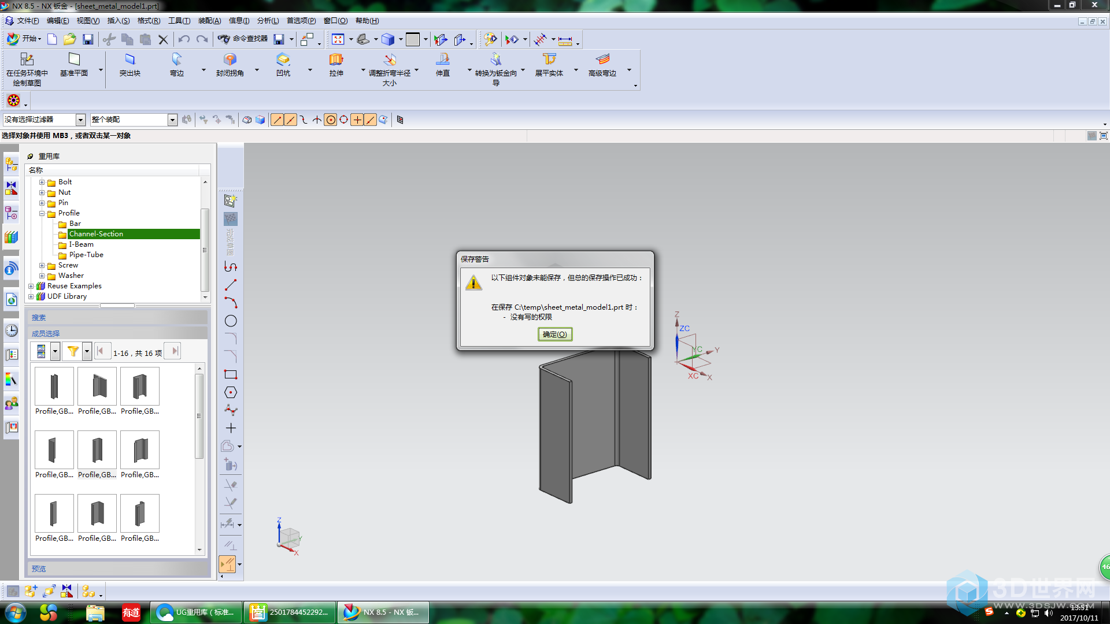Expand the Washer folder node
1110x624 pixels.
click(42, 276)
